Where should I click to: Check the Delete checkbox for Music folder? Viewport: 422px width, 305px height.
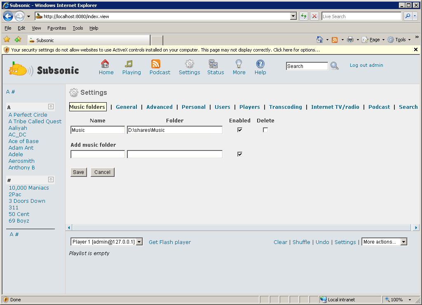(x=265, y=130)
